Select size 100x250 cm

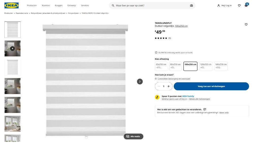point(190,66)
